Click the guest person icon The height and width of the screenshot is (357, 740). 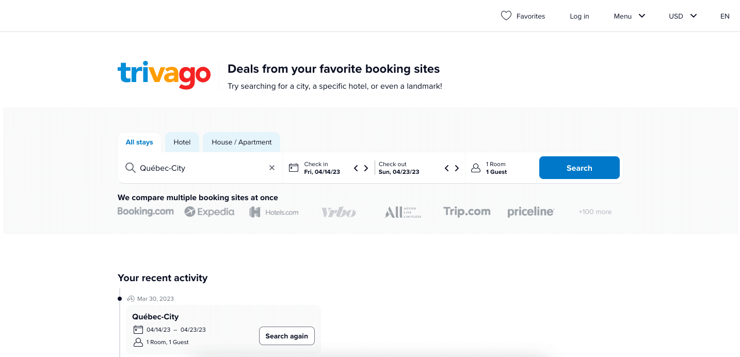[x=475, y=168]
